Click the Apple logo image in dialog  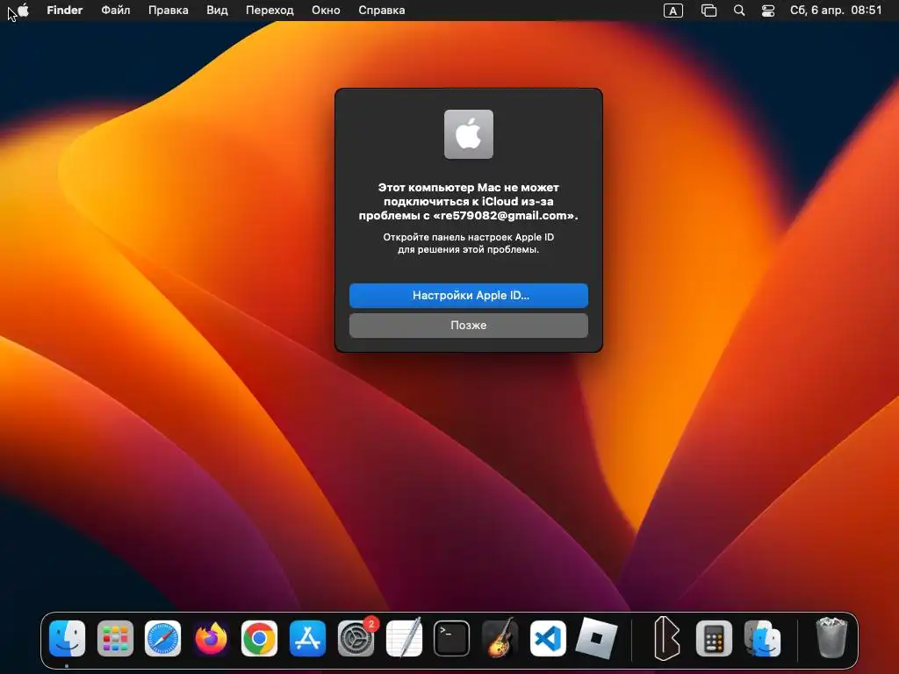[469, 134]
